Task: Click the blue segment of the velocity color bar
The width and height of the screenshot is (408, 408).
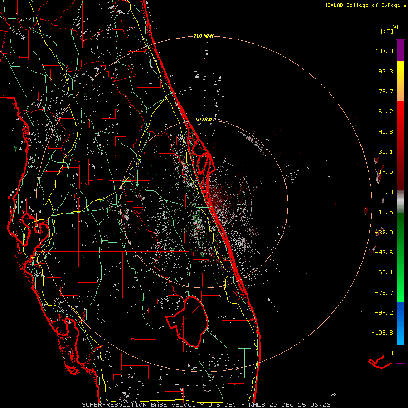Action: tap(400, 323)
